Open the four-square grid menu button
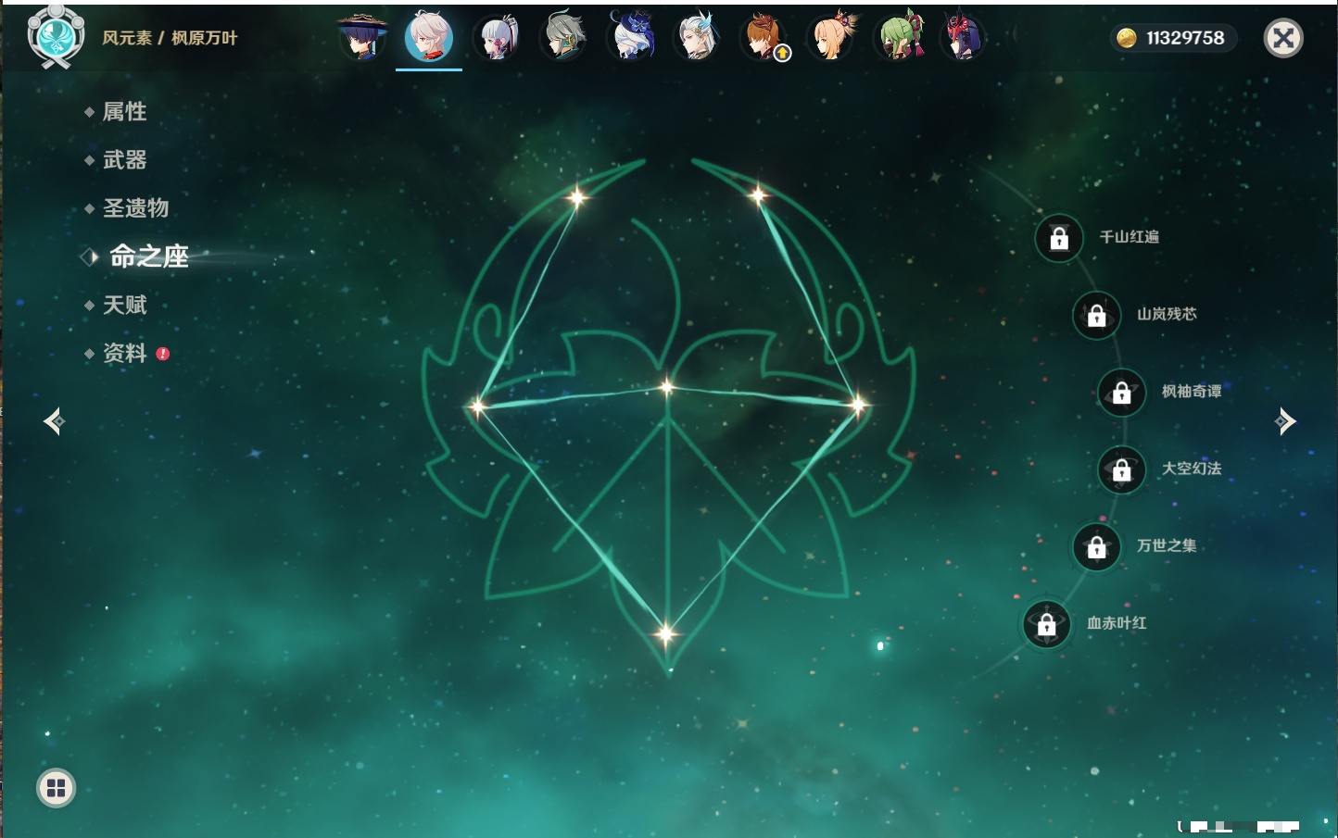 click(x=56, y=788)
